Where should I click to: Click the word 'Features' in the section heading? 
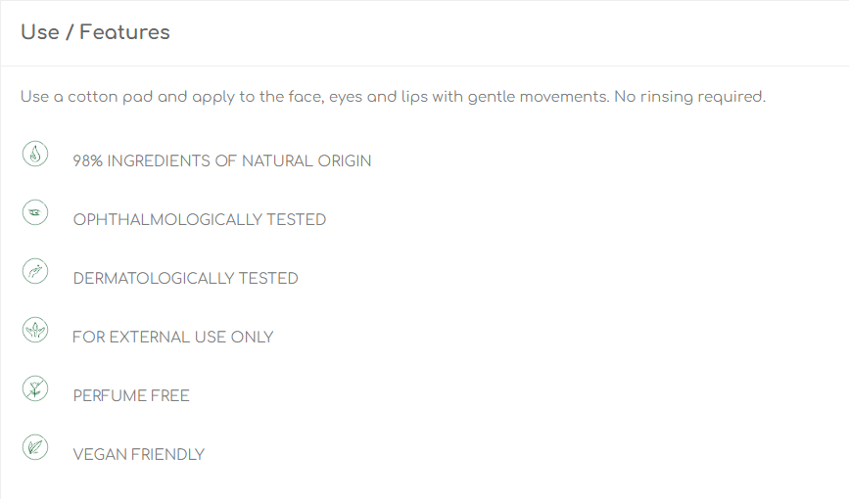(x=124, y=32)
